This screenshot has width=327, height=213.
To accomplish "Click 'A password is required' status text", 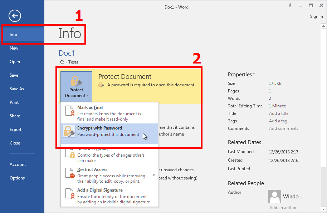I will (x=151, y=85).
